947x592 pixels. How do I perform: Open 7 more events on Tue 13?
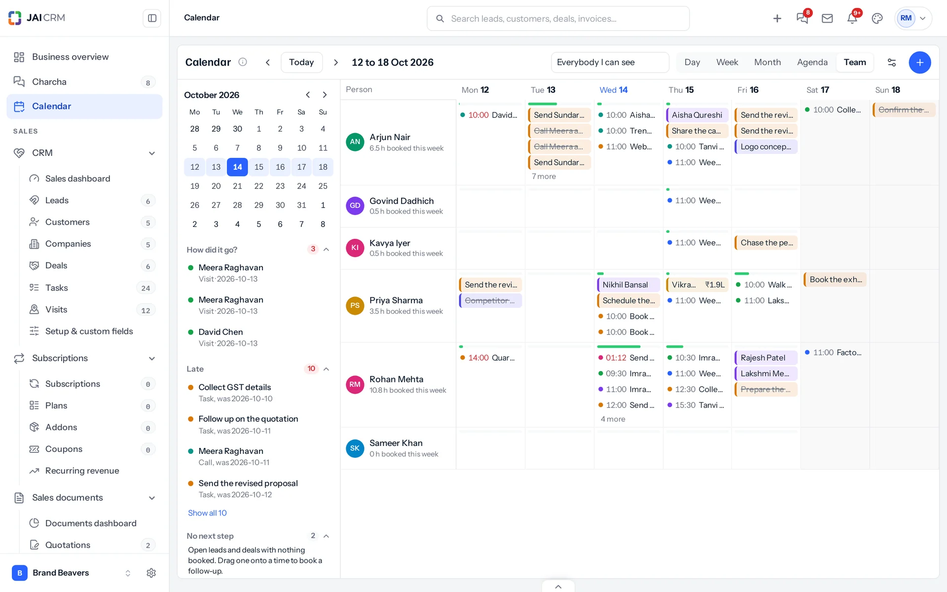coord(544,177)
